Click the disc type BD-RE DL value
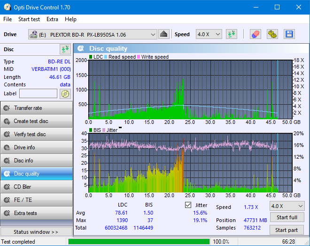 coord(59,61)
